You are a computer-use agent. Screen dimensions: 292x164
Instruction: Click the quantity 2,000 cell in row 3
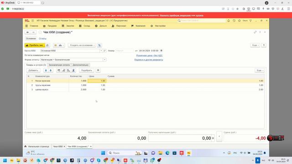click(78, 90)
